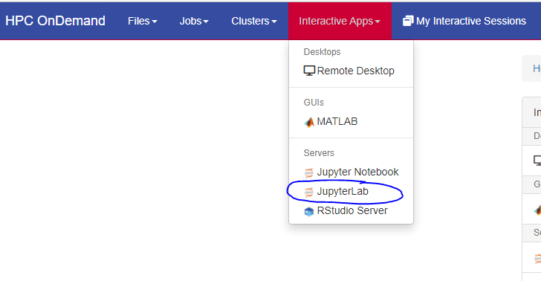
Task: Click the MATLAB logo icon
Action: [309, 122]
